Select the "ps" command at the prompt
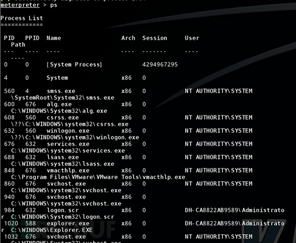This screenshot has width=296, height=243. (x=54, y=6)
